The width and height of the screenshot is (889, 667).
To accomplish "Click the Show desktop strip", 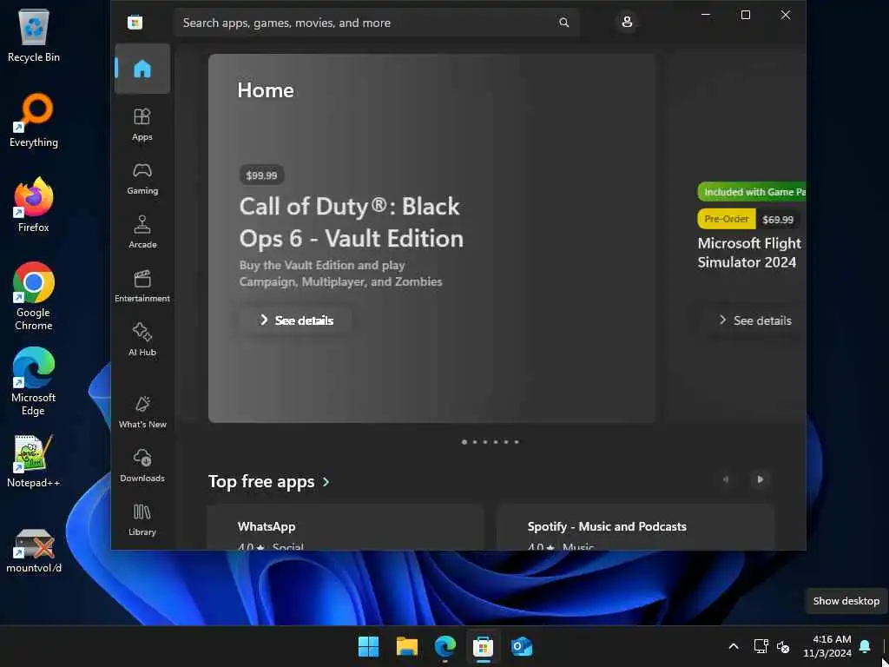I will 885,646.
